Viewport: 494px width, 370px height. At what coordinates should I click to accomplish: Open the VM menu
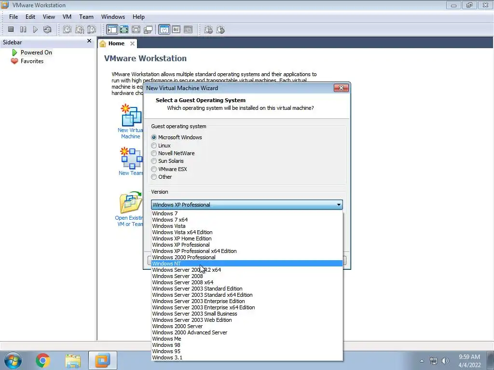(x=67, y=17)
